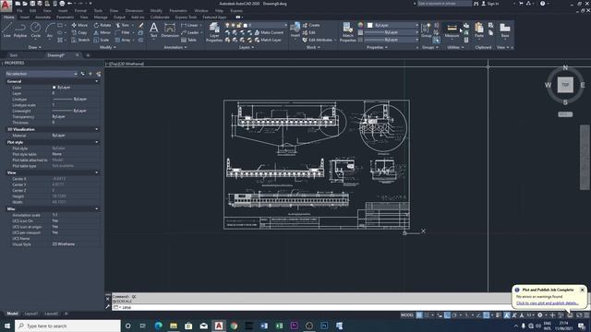Activate the Array command
591x332 pixels.
123,40
